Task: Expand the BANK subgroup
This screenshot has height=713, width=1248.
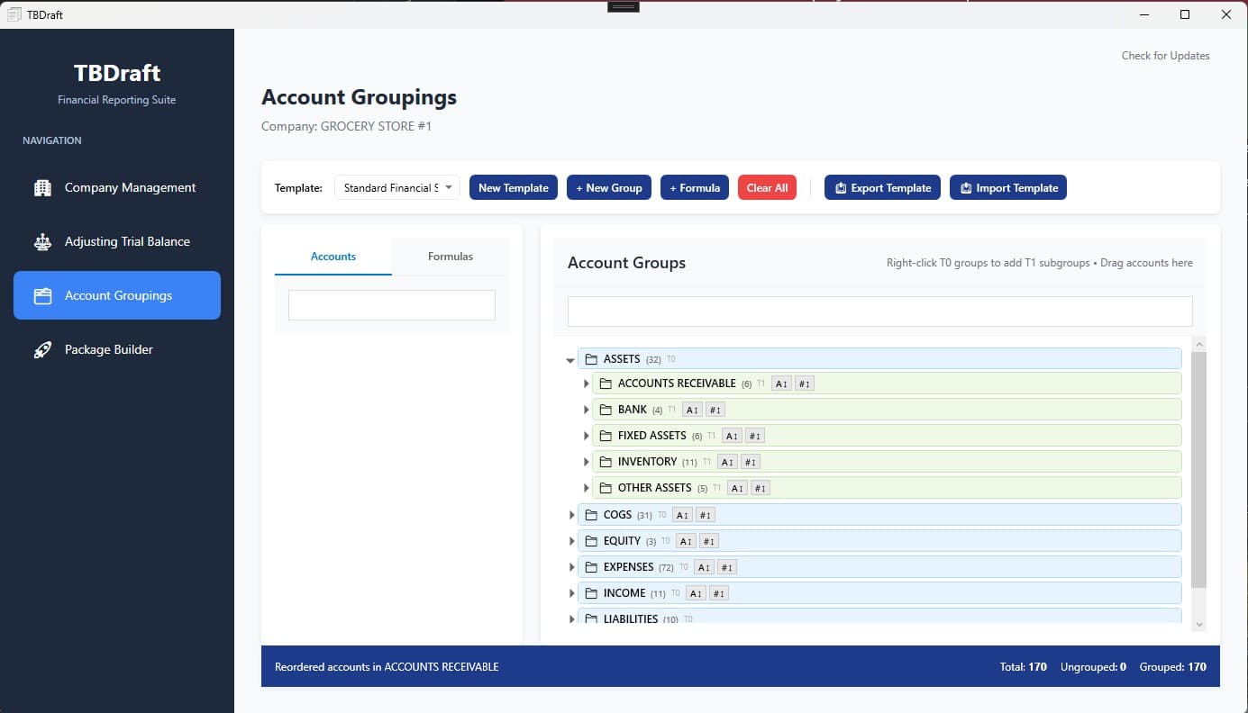Action: [x=587, y=410]
